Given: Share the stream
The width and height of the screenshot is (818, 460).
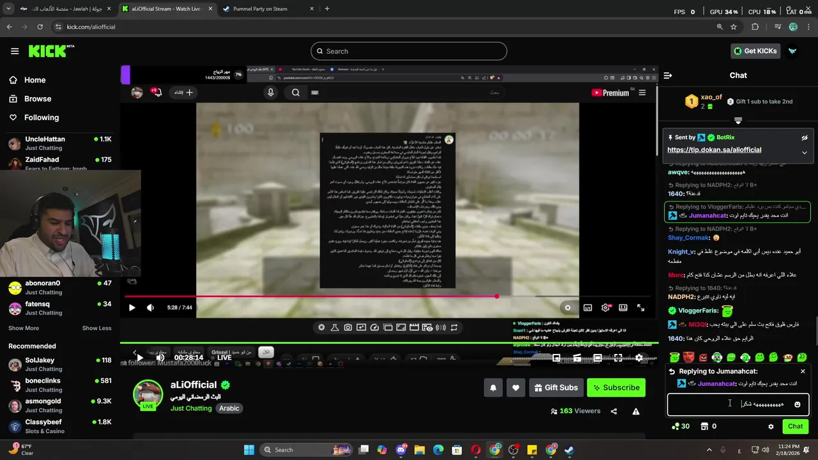Looking at the screenshot, I should click(614, 411).
